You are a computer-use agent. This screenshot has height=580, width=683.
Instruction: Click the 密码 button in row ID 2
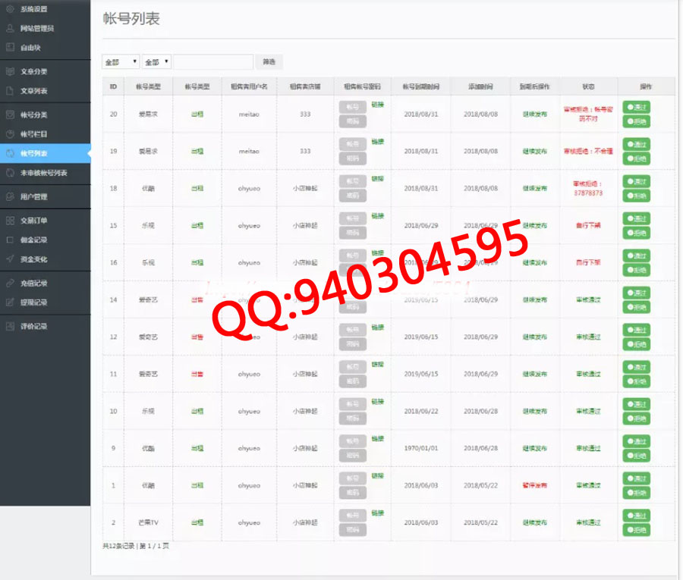pos(352,529)
